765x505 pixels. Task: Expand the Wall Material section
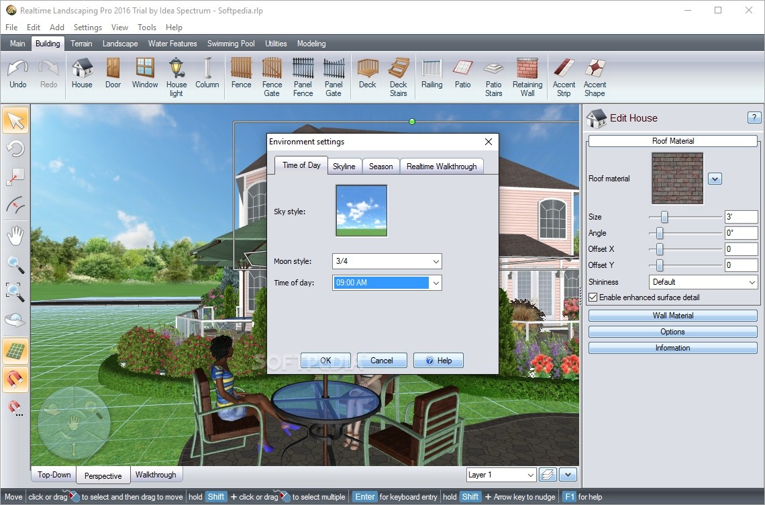coord(673,316)
